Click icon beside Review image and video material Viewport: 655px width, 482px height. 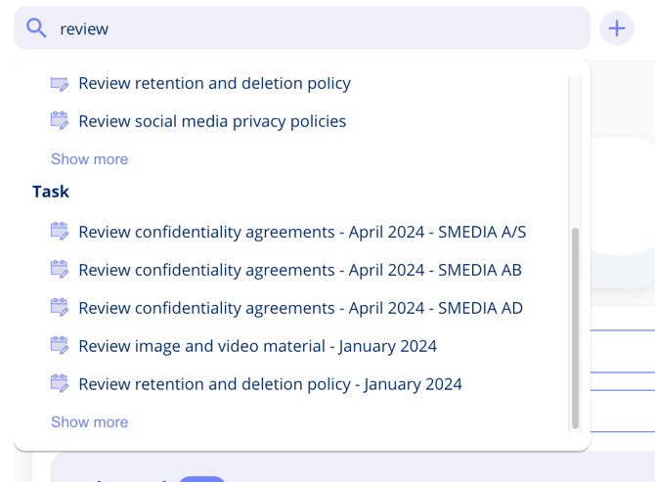[x=60, y=345]
